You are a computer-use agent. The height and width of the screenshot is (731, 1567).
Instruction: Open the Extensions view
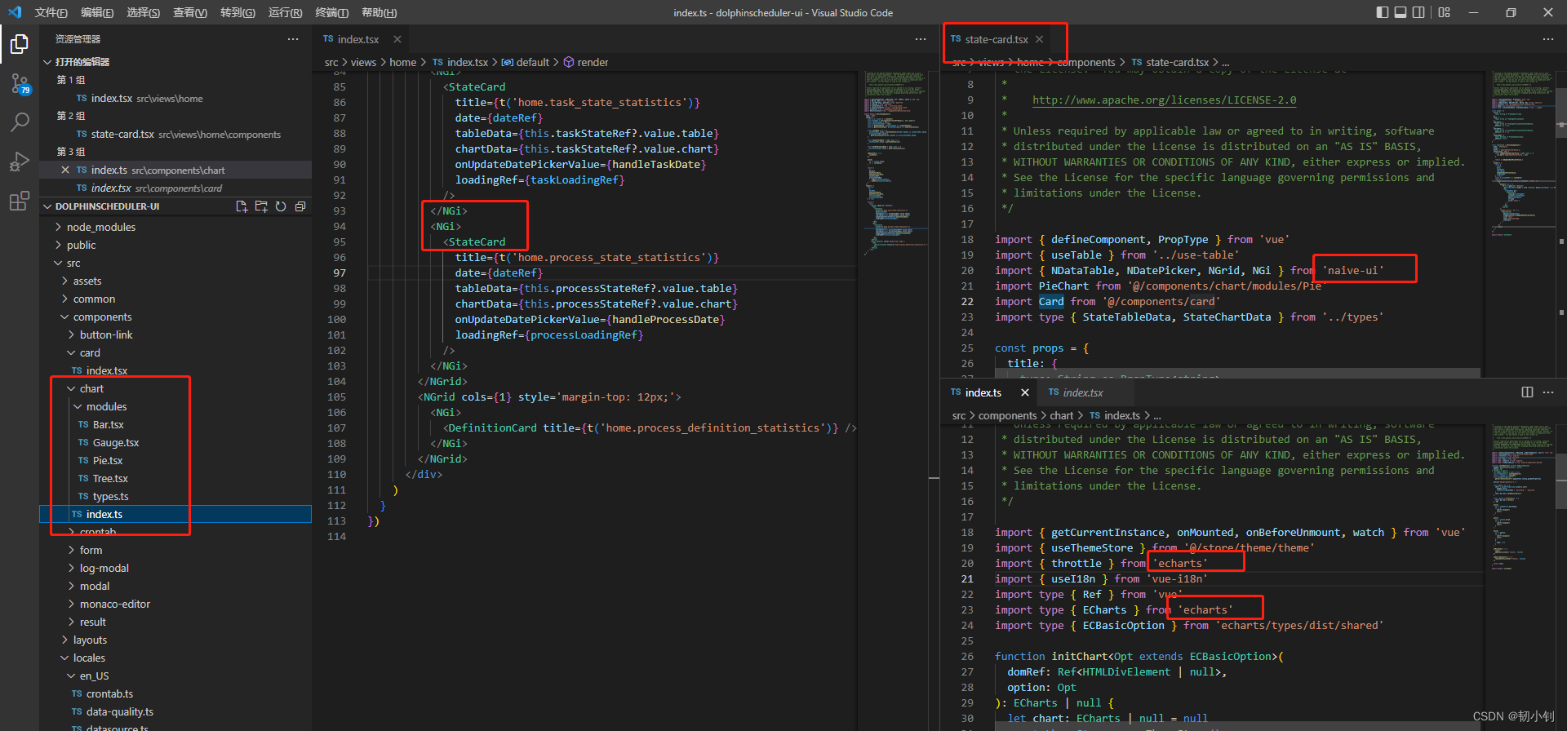(x=20, y=201)
